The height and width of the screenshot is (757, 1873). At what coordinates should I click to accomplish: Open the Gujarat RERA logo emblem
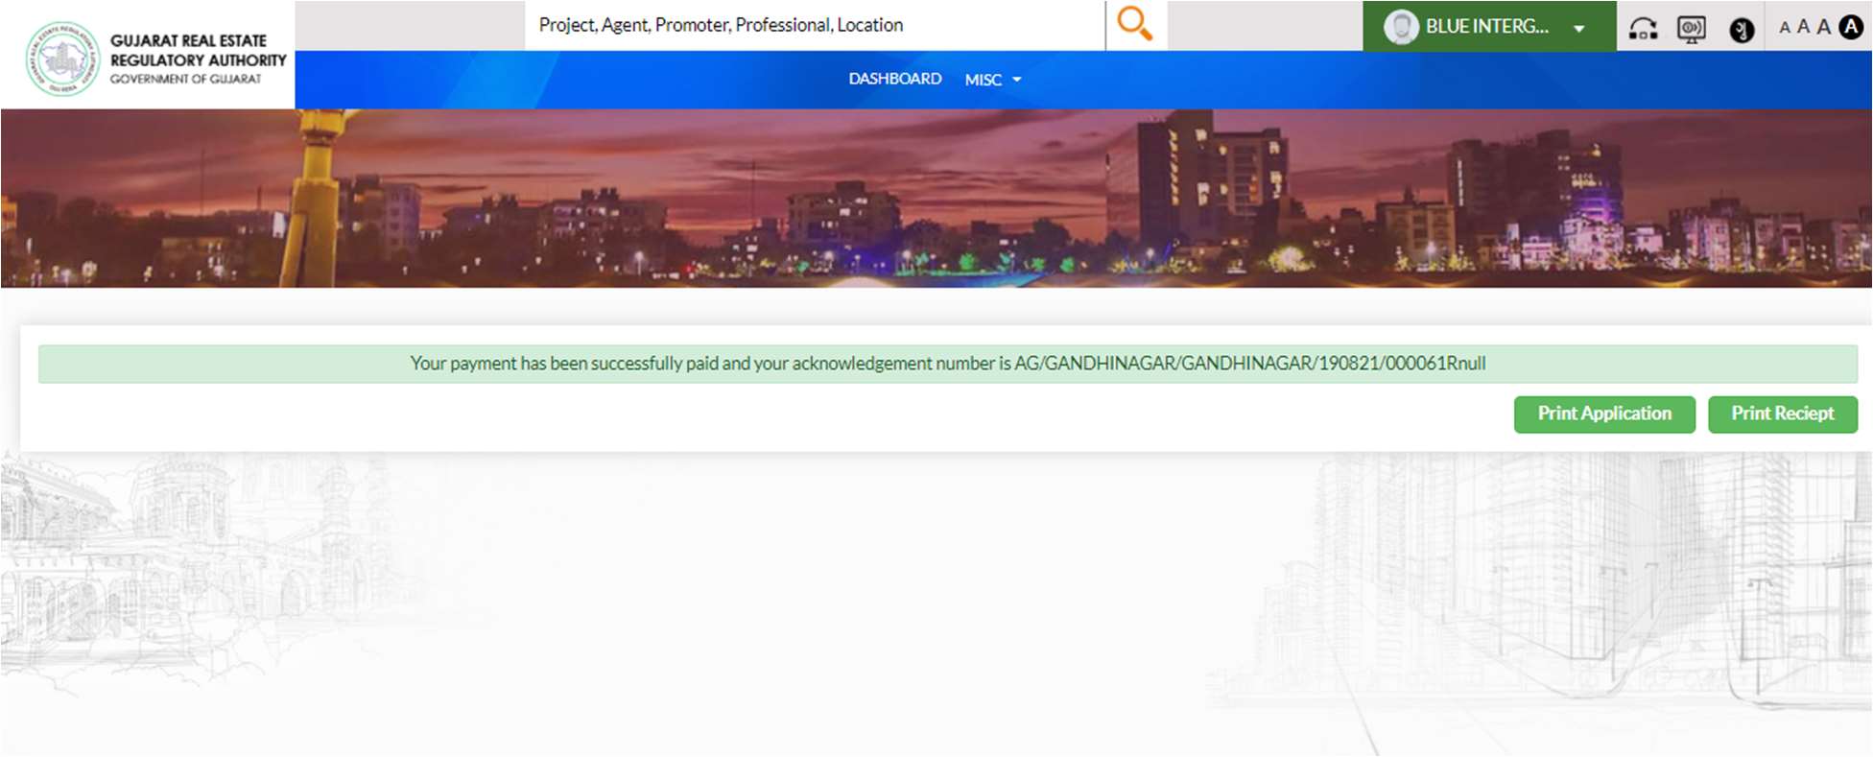pos(62,59)
